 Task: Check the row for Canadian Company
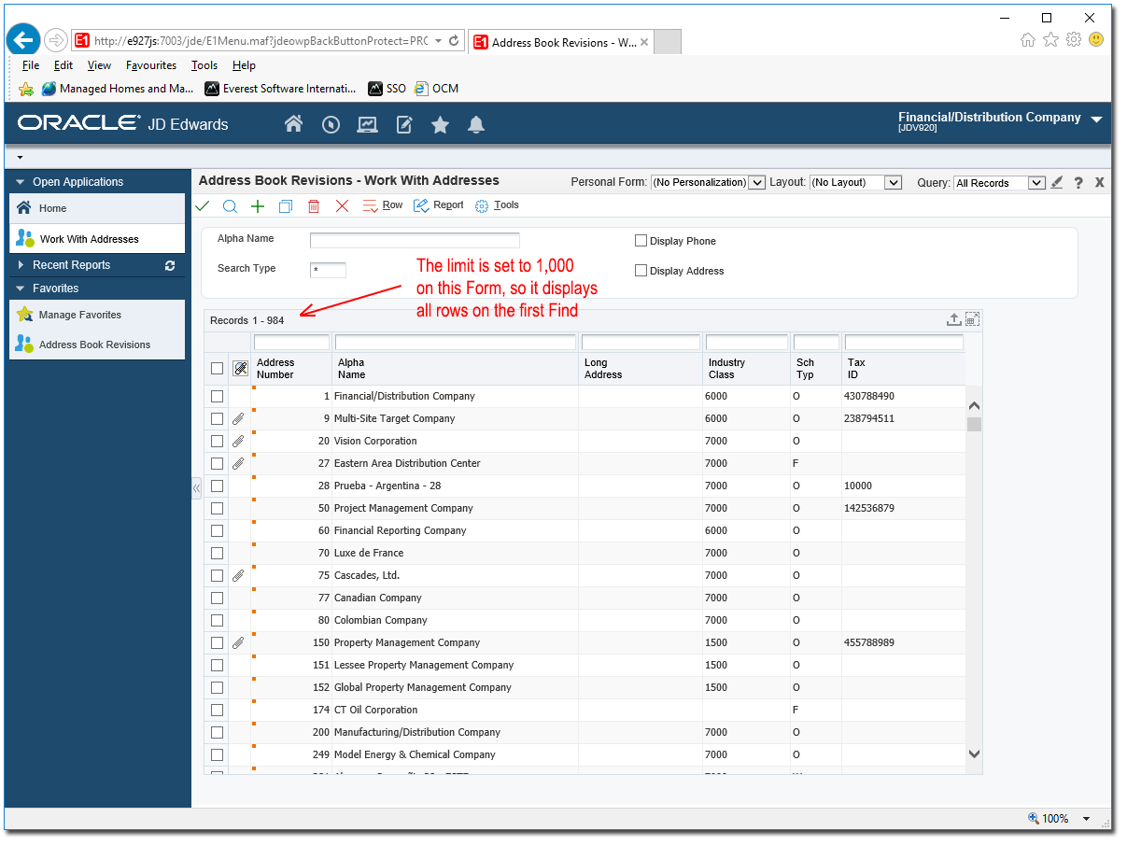pos(218,599)
